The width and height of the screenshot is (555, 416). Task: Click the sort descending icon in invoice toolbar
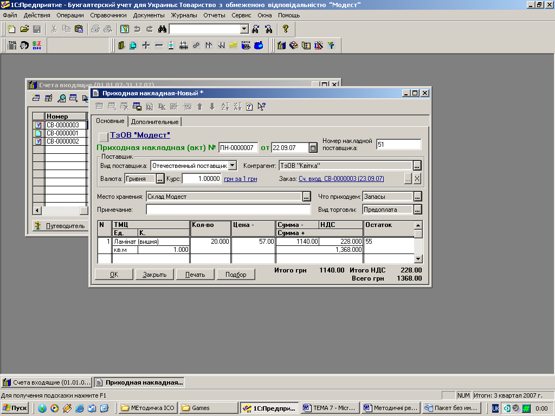[237, 107]
